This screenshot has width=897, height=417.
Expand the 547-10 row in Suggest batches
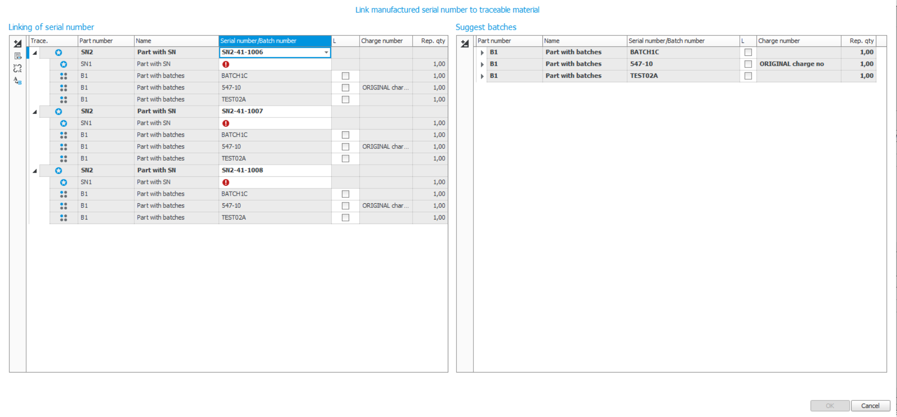[482, 64]
